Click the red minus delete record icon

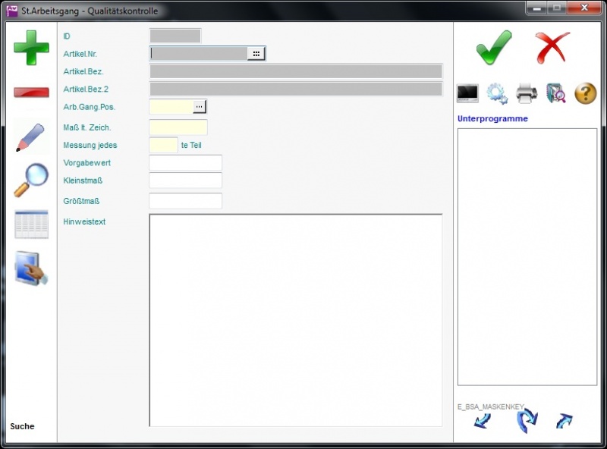tap(31, 93)
